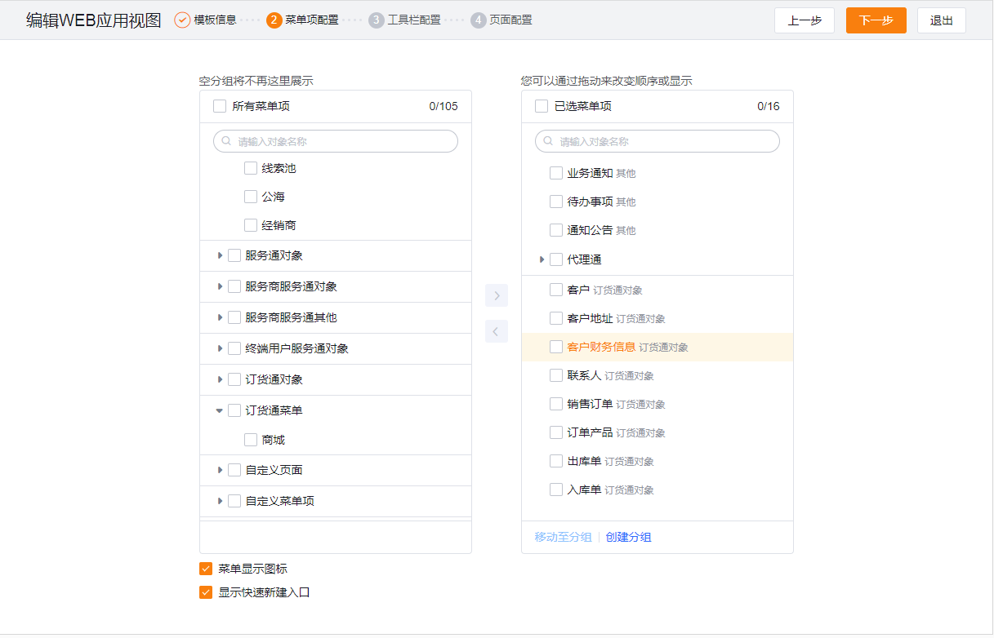The width and height of the screenshot is (994, 638).
Task: Expand the 服务通对象 group
Action: (220, 255)
